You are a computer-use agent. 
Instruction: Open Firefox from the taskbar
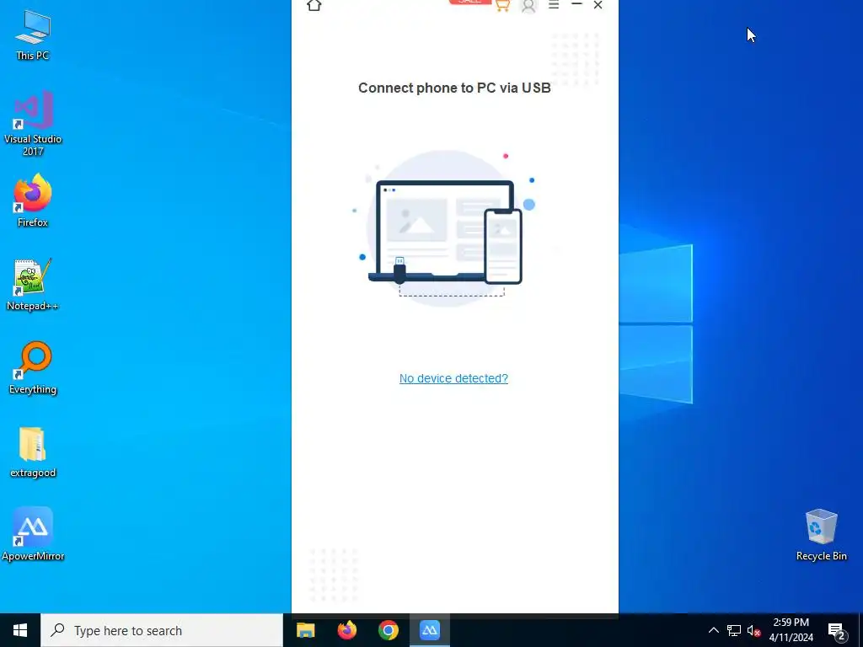pyautogui.click(x=346, y=630)
